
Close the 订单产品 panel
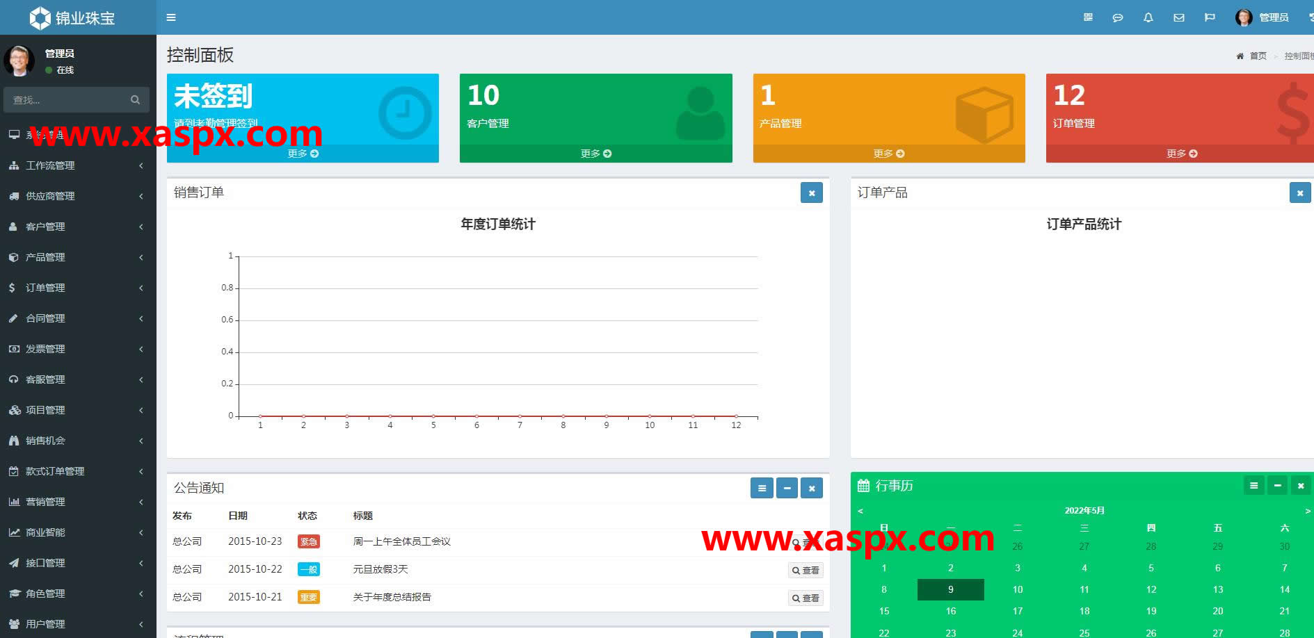(1300, 193)
